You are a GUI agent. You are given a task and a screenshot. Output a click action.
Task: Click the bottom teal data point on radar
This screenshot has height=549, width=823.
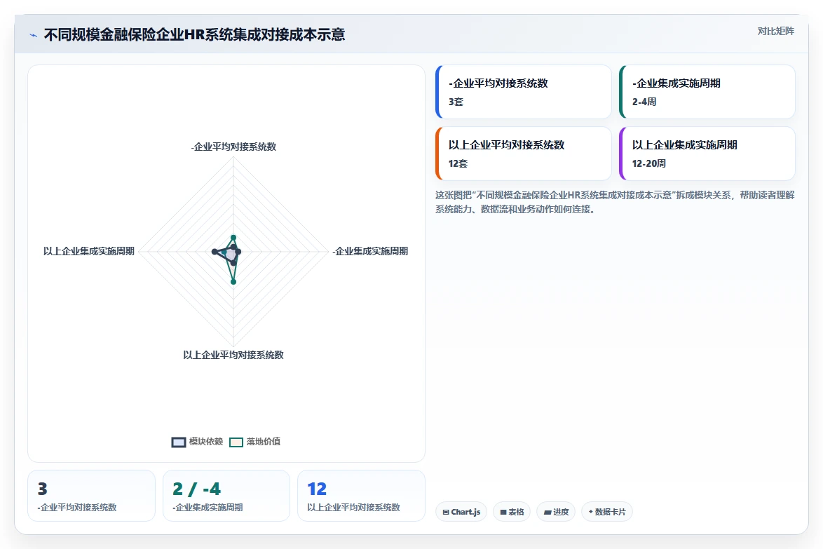coord(233,282)
